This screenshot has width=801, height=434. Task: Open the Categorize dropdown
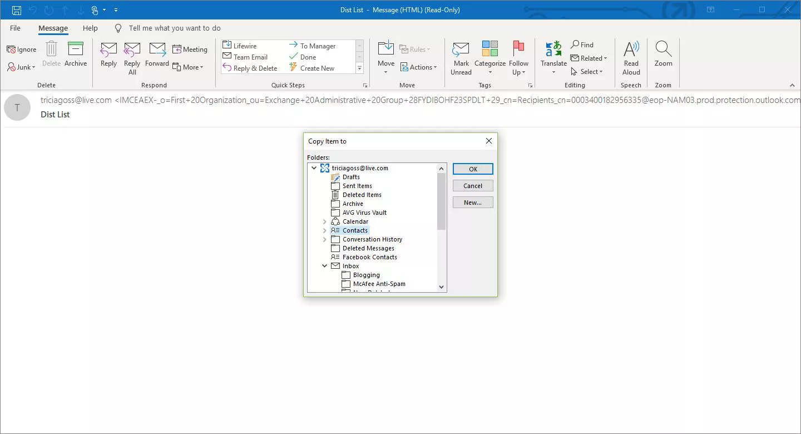pos(490,58)
